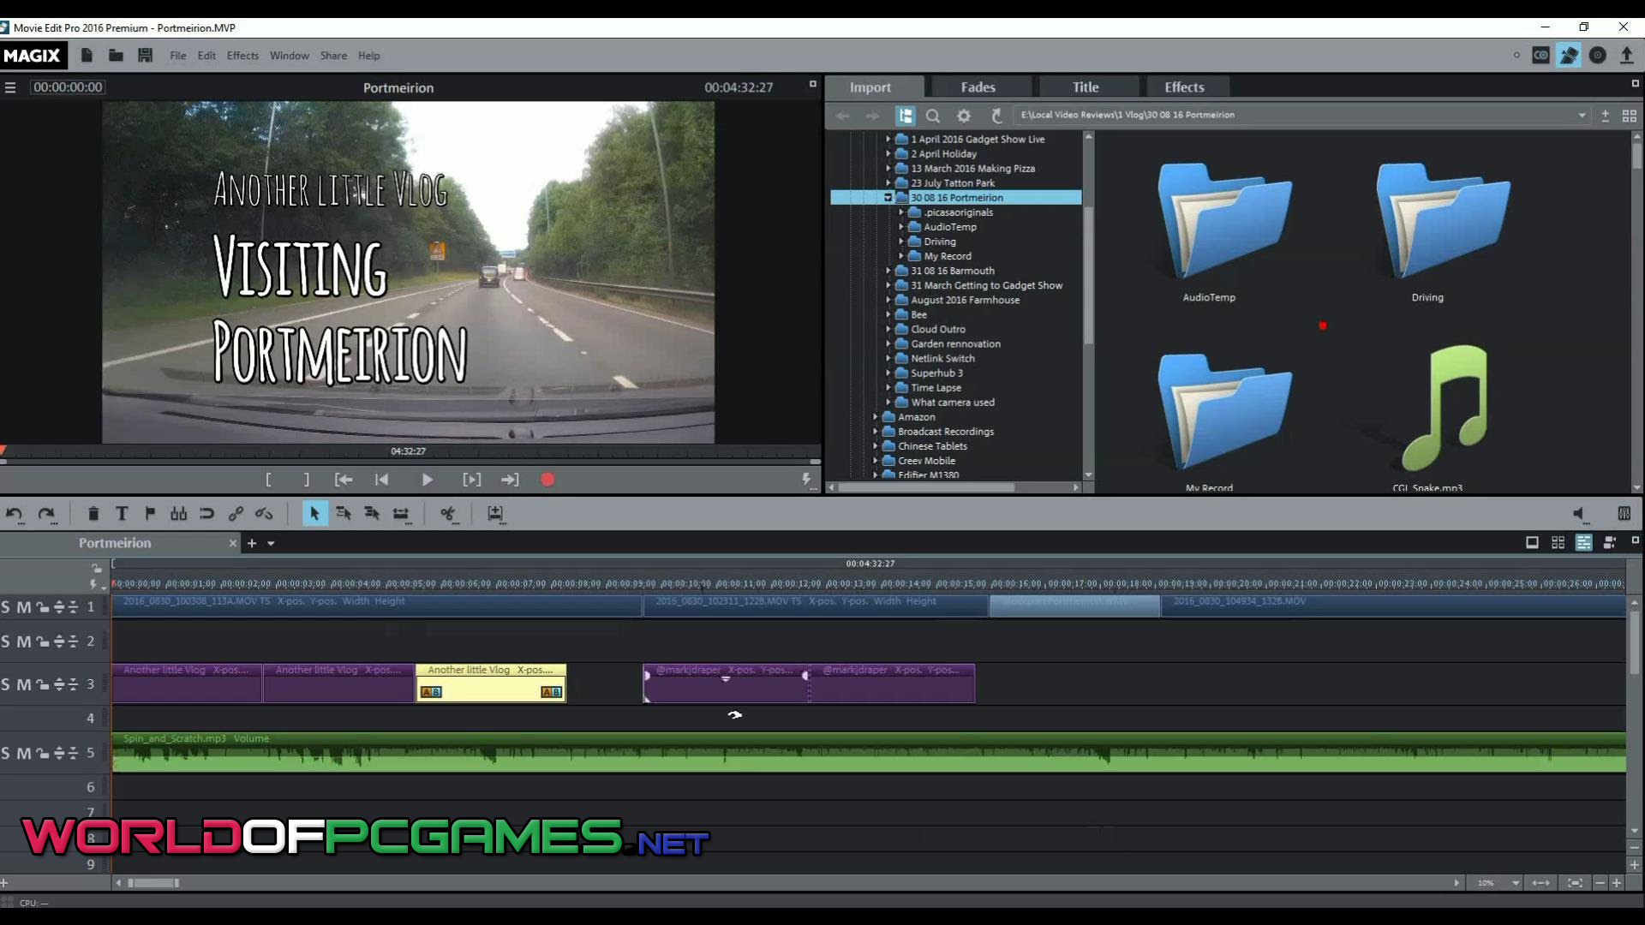Screen dimensions: 1645x925
Task: Save the project with the floppy disk icon
Action: point(145,56)
